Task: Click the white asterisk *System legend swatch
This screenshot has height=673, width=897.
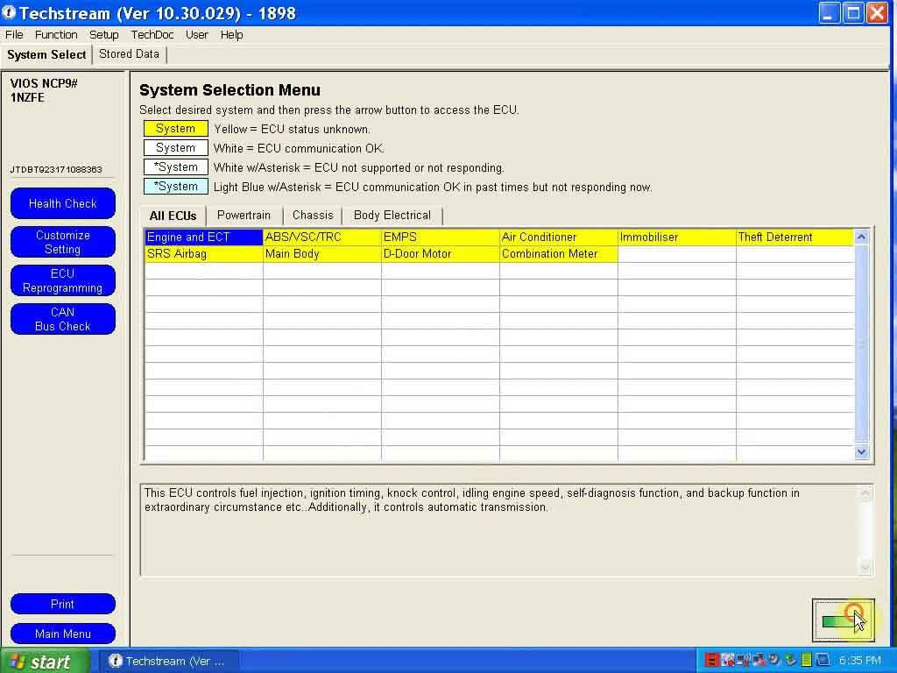Action: (x=175, y=167)
